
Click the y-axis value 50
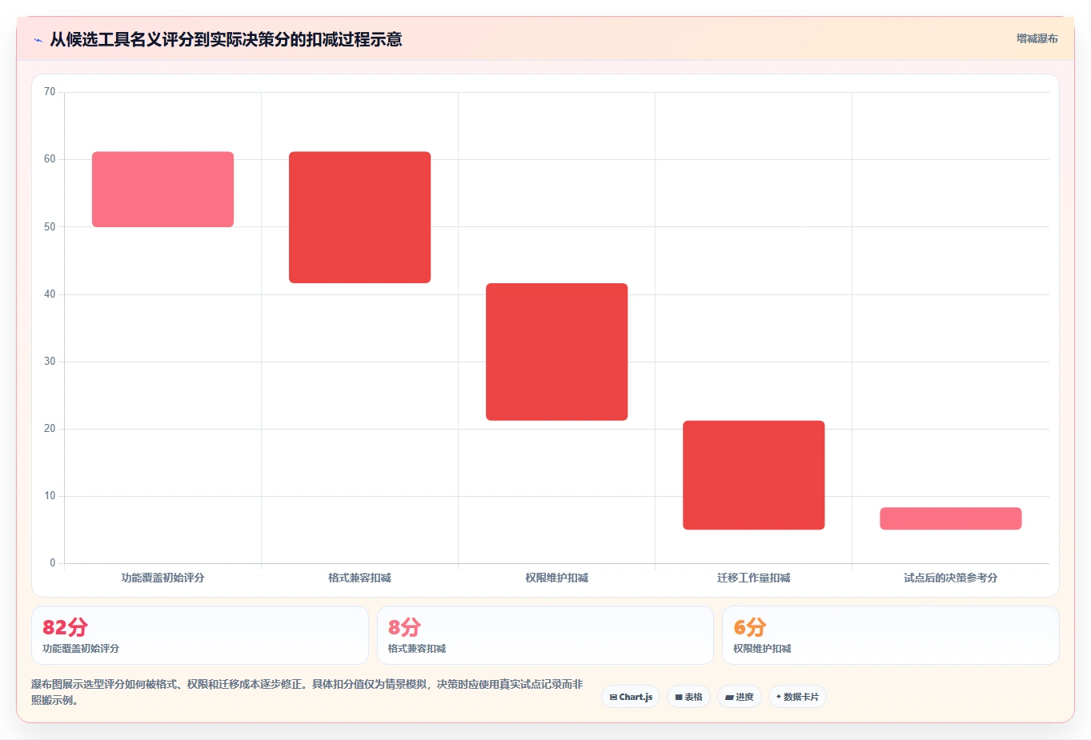[50, 227]
